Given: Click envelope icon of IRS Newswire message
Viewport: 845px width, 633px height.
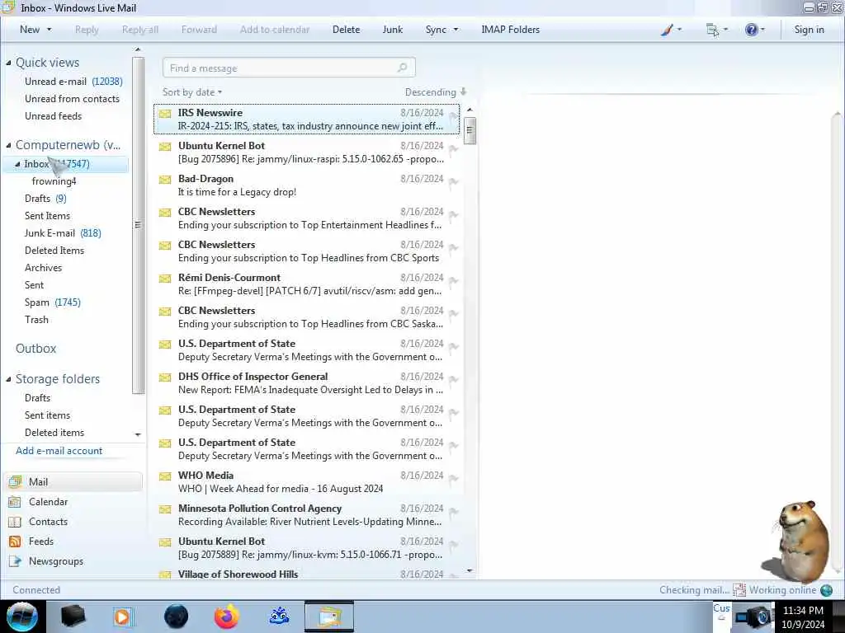Looking at the screenshot, I should pyautogui.click(x=165, y=114).
